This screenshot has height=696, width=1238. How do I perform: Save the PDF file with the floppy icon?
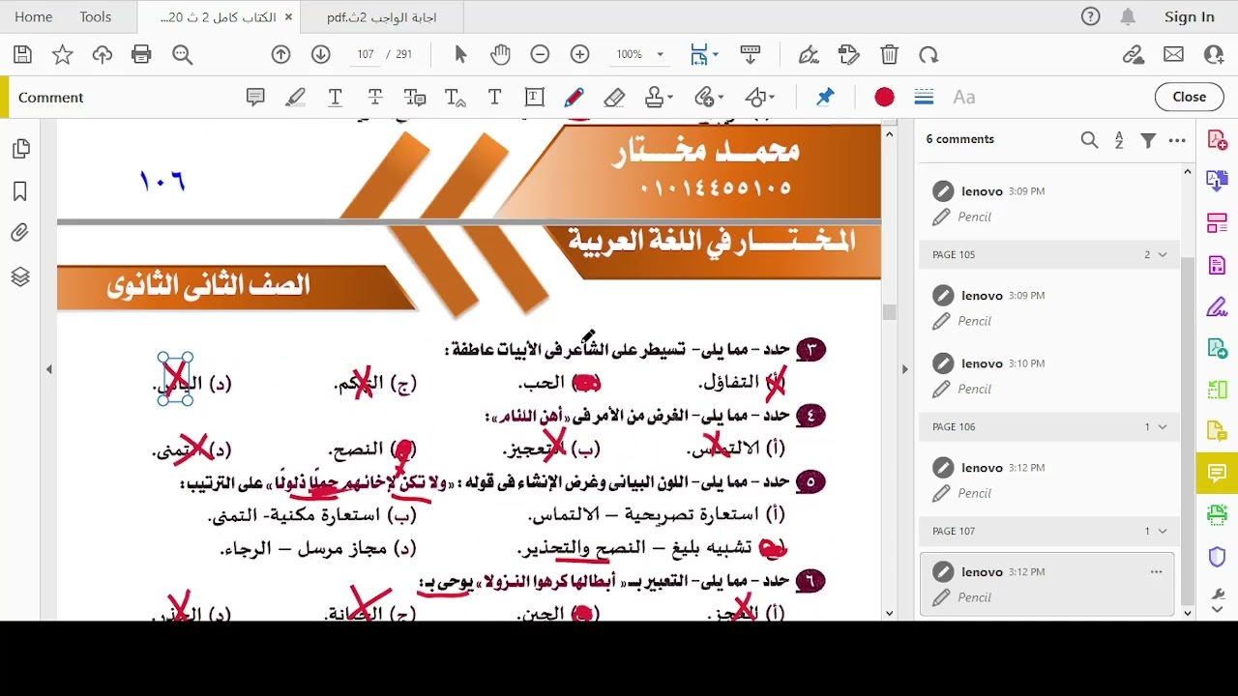(23, 55)
